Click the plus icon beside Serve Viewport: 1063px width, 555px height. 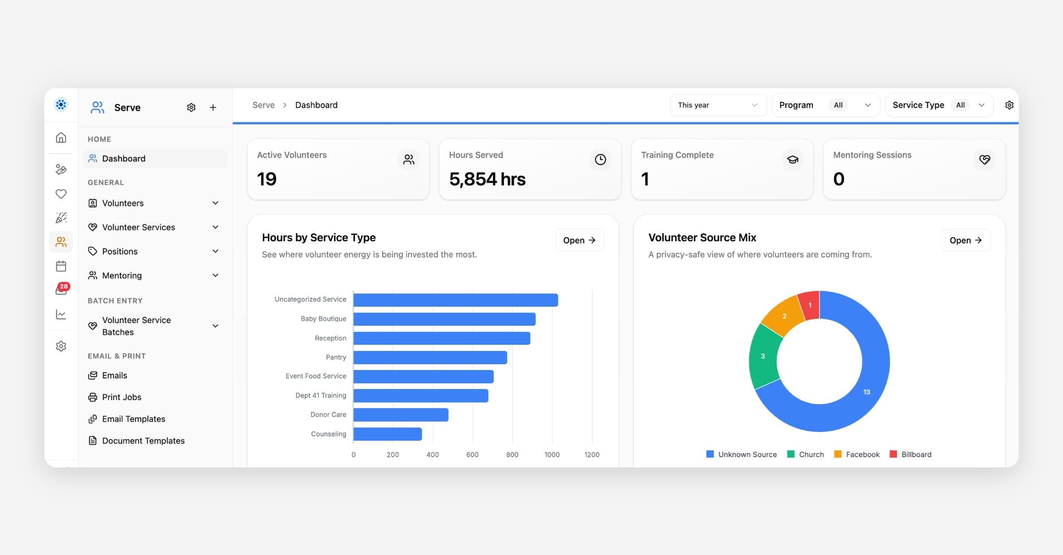213,108
